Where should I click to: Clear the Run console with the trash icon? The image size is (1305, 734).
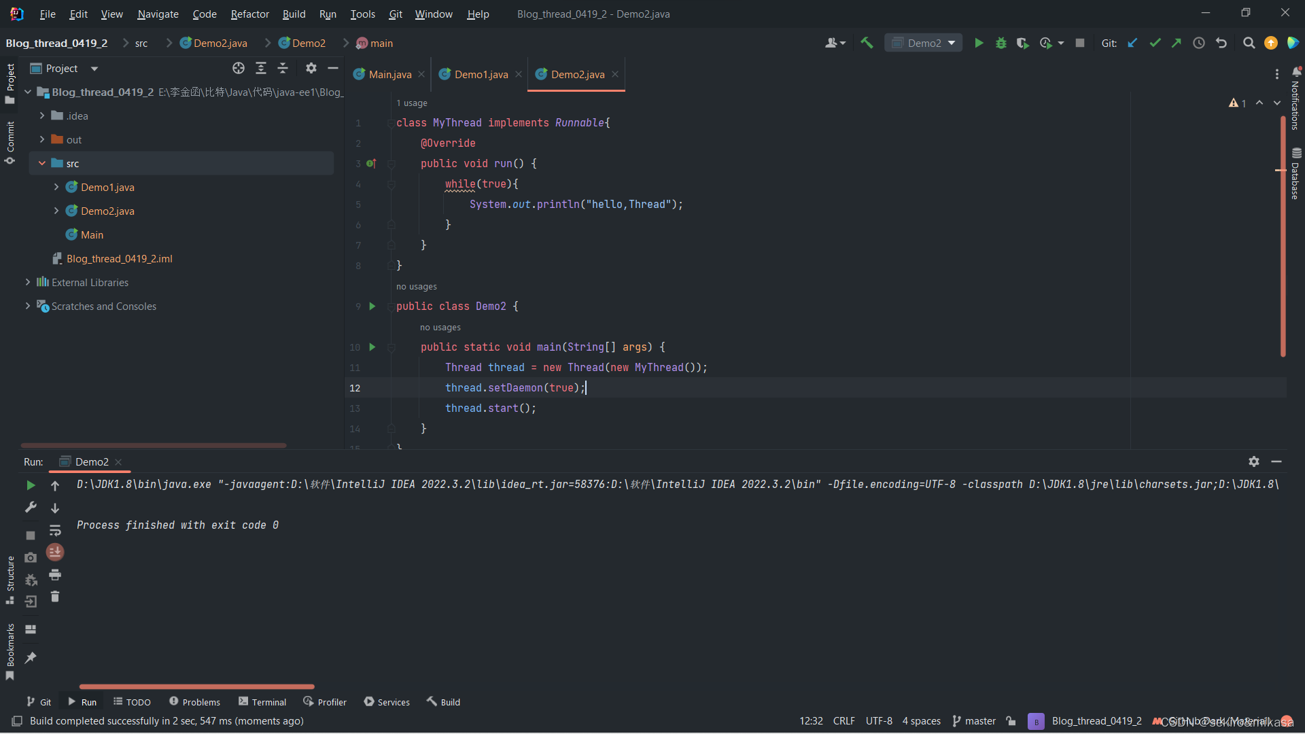click(x=55, y=597)
